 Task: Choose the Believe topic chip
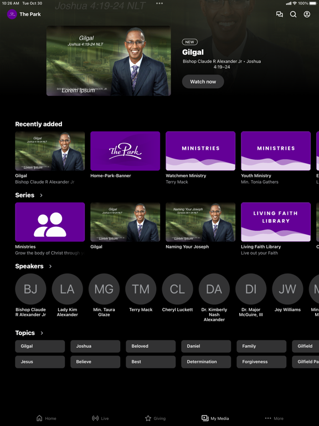coord(95,362)
